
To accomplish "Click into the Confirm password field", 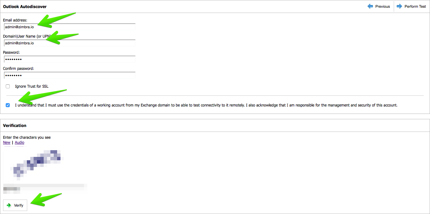I will coord(70,75).
